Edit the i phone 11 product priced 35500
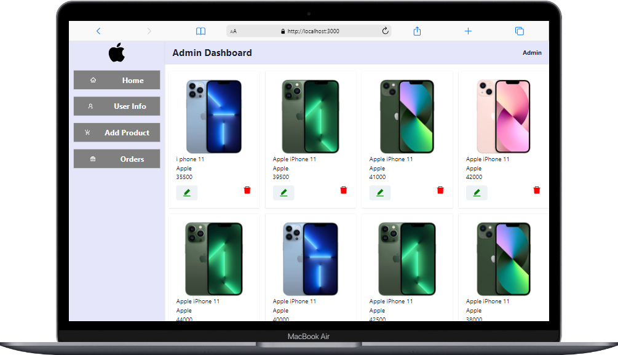 click(187, 193)
